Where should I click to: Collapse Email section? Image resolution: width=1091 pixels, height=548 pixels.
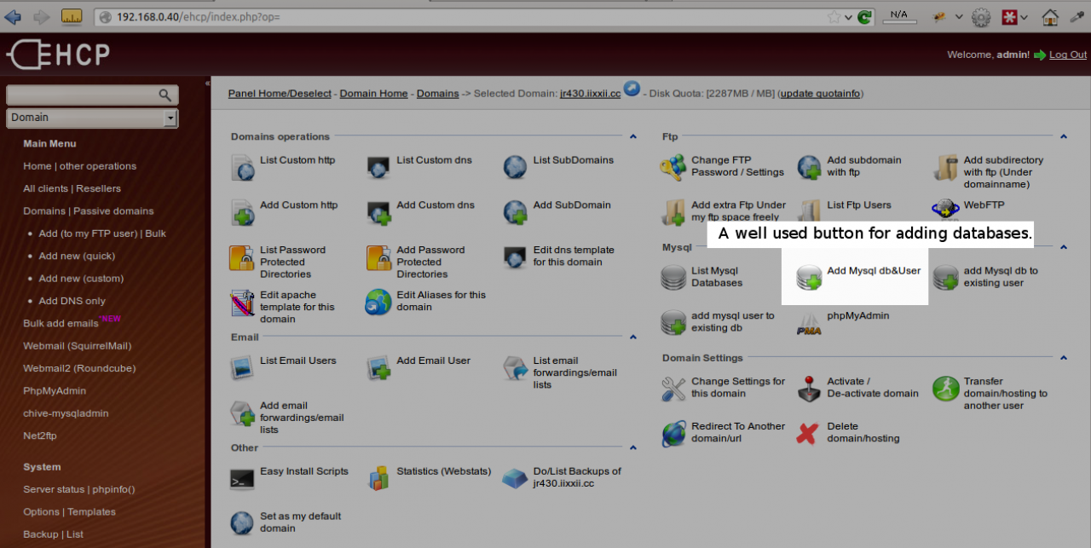[632, 337]
